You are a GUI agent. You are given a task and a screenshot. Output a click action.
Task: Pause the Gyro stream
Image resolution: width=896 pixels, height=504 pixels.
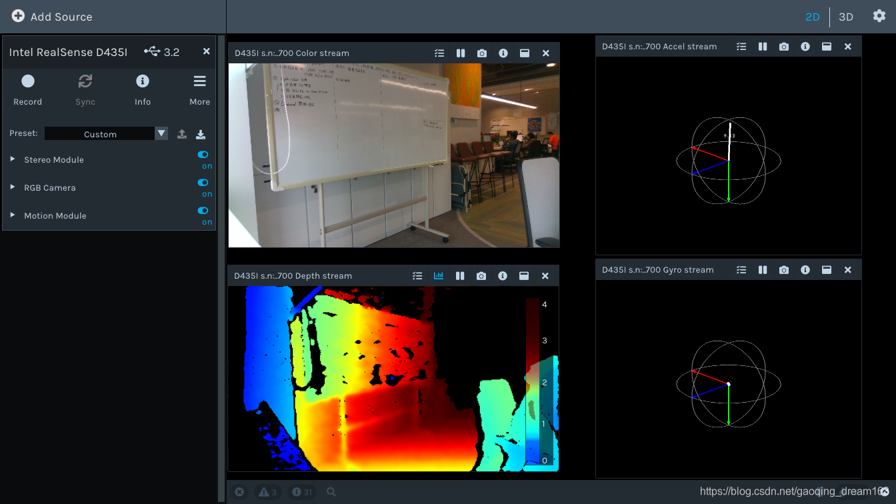[763, 270]
